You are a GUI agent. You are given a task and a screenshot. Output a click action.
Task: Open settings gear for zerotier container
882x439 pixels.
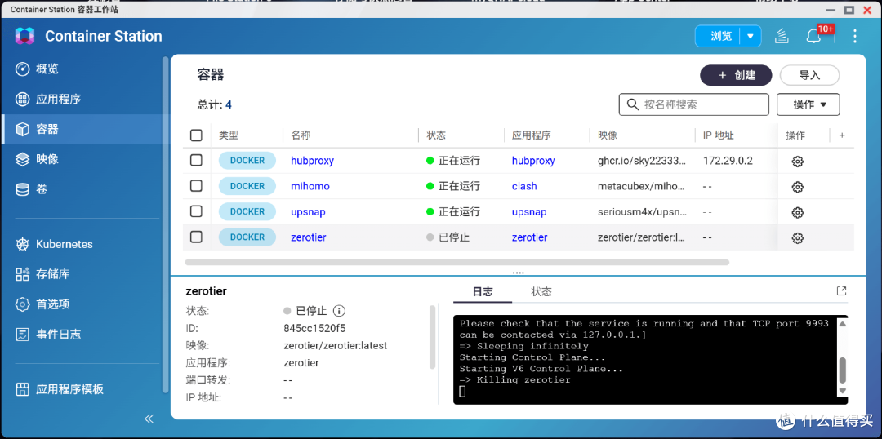pos(797,238)
